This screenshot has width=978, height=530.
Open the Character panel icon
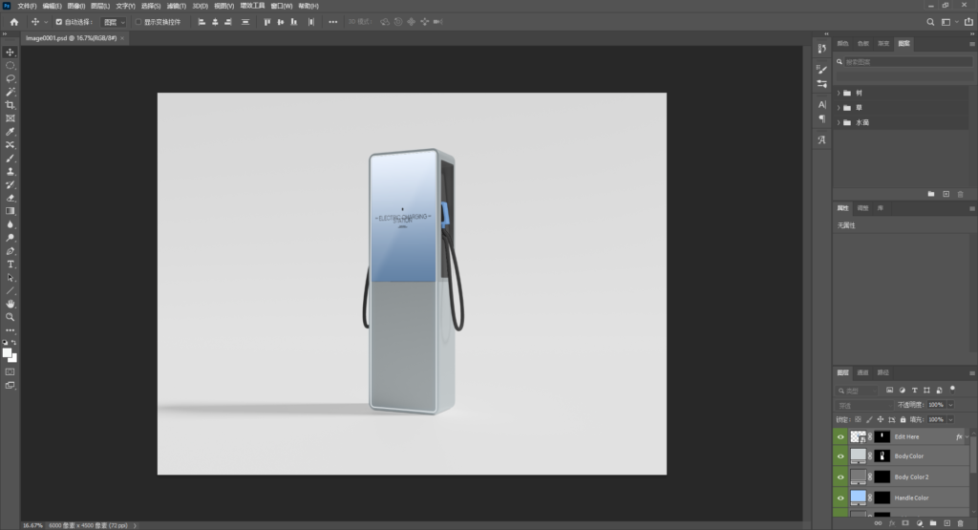pos(821,104)
